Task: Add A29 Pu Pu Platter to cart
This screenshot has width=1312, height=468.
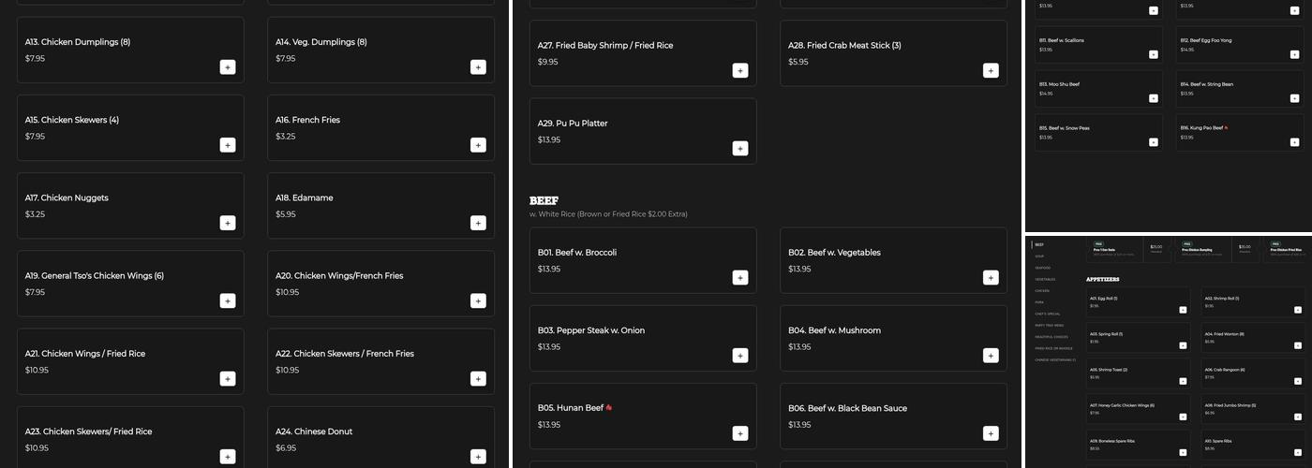Action: [740, 148]
